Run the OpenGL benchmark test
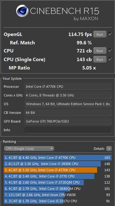 (100, 34)
